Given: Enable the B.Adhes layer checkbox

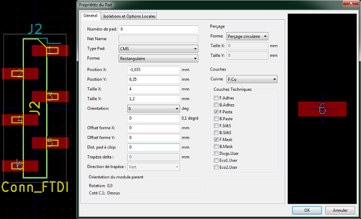Looking at the screenshot, I should pyautogui.click(x=216, y=105).
